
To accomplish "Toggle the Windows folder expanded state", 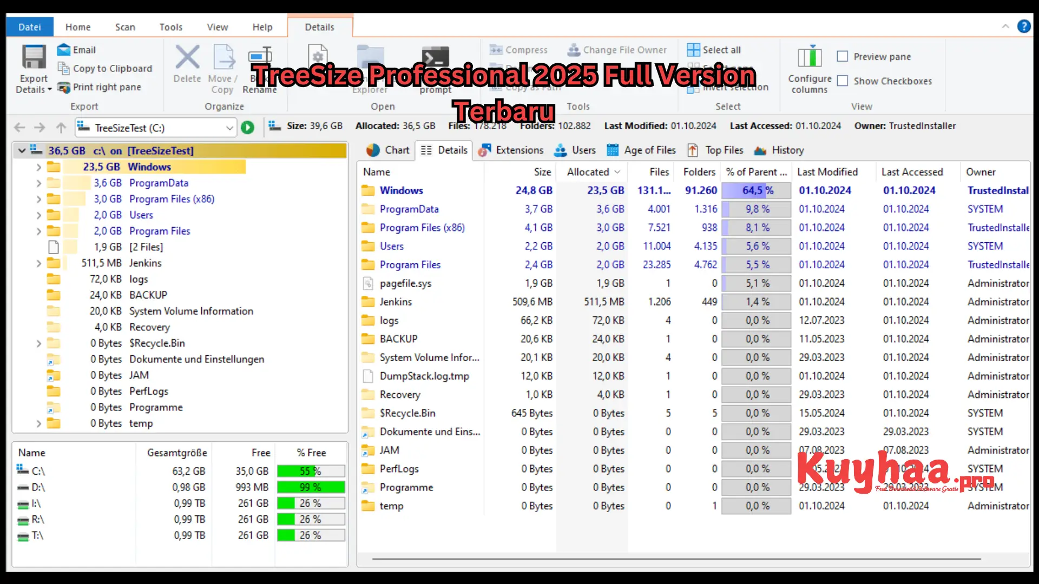I will tap(38, 167).
